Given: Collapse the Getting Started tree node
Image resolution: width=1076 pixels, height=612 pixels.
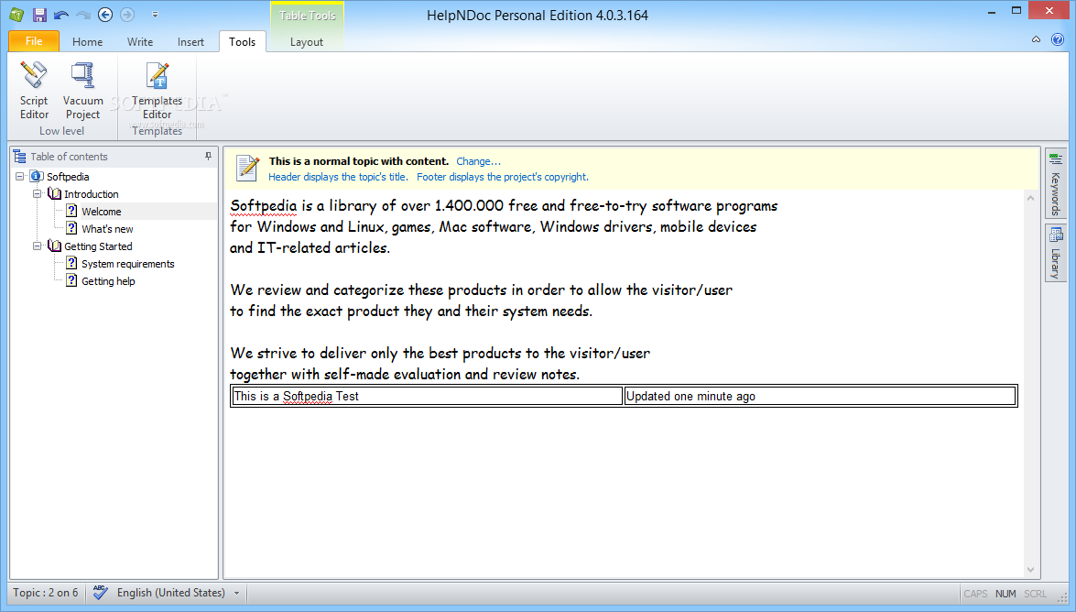Looking at the screenshot, I should pos(38,246).
